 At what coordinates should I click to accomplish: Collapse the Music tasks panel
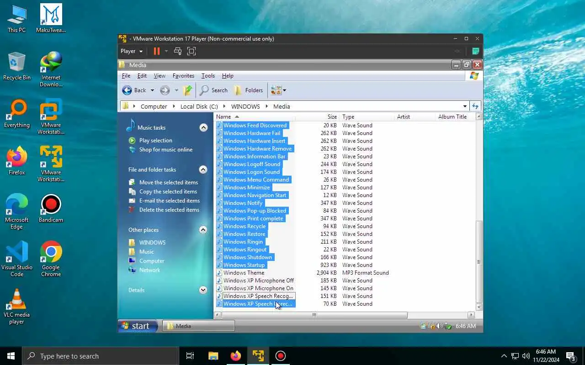[x=203, y=128]
